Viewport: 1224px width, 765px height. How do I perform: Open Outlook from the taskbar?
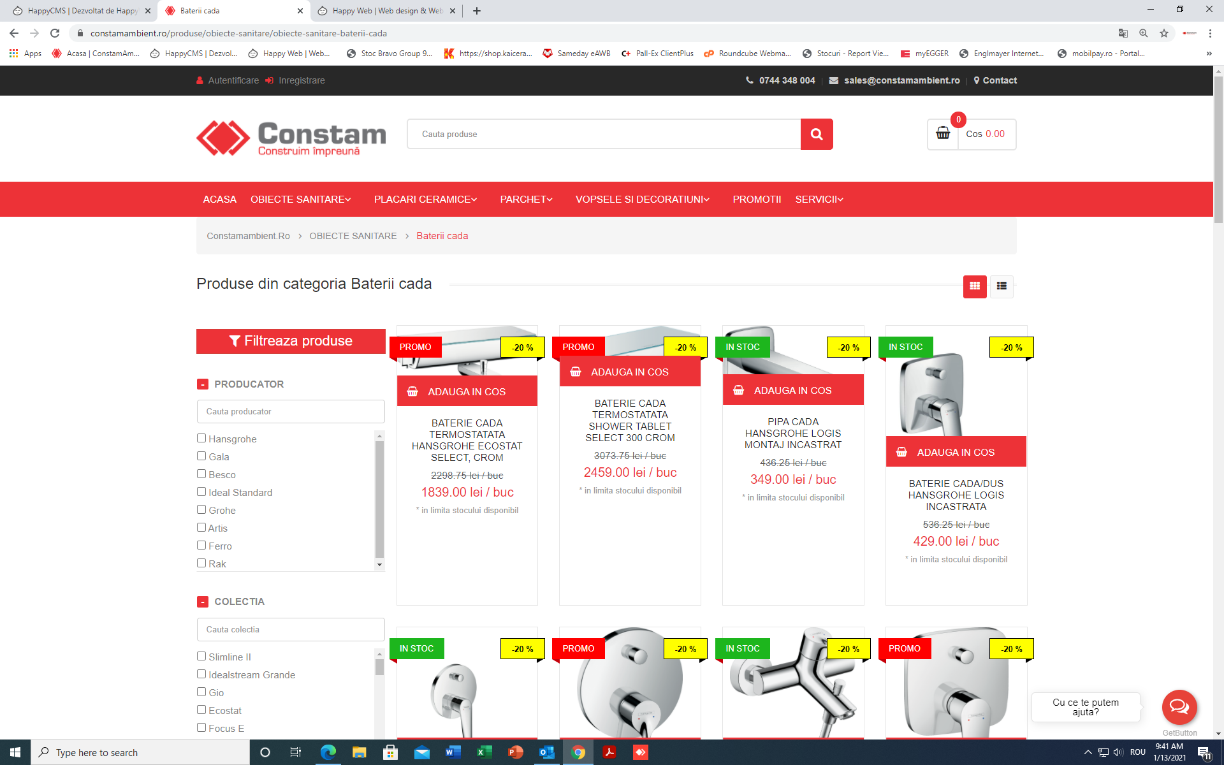546,752
